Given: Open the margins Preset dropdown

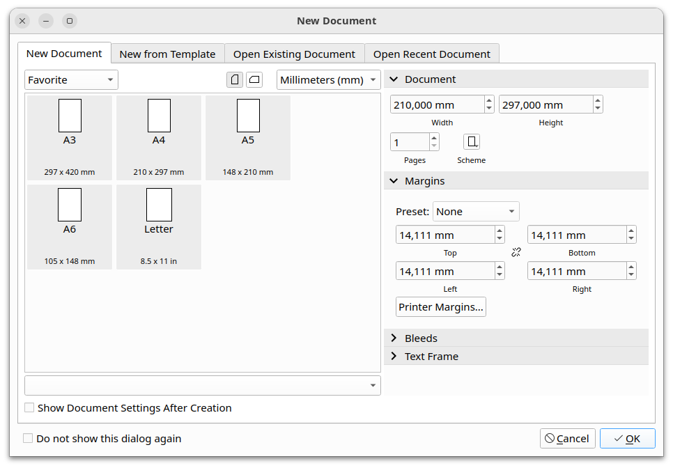Looking at the screenshot, I should click(476, 212).
